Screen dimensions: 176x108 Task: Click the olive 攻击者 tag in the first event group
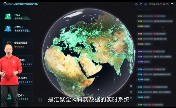point(140,21)
